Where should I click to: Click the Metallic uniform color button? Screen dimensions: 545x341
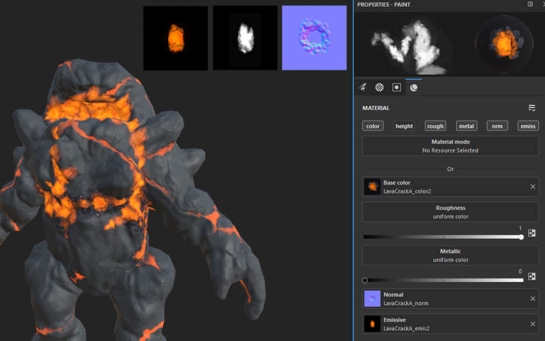pos(450,255)
